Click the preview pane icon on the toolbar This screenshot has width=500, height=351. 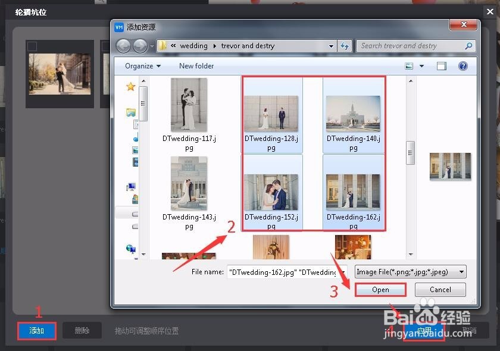coord(442,65)
